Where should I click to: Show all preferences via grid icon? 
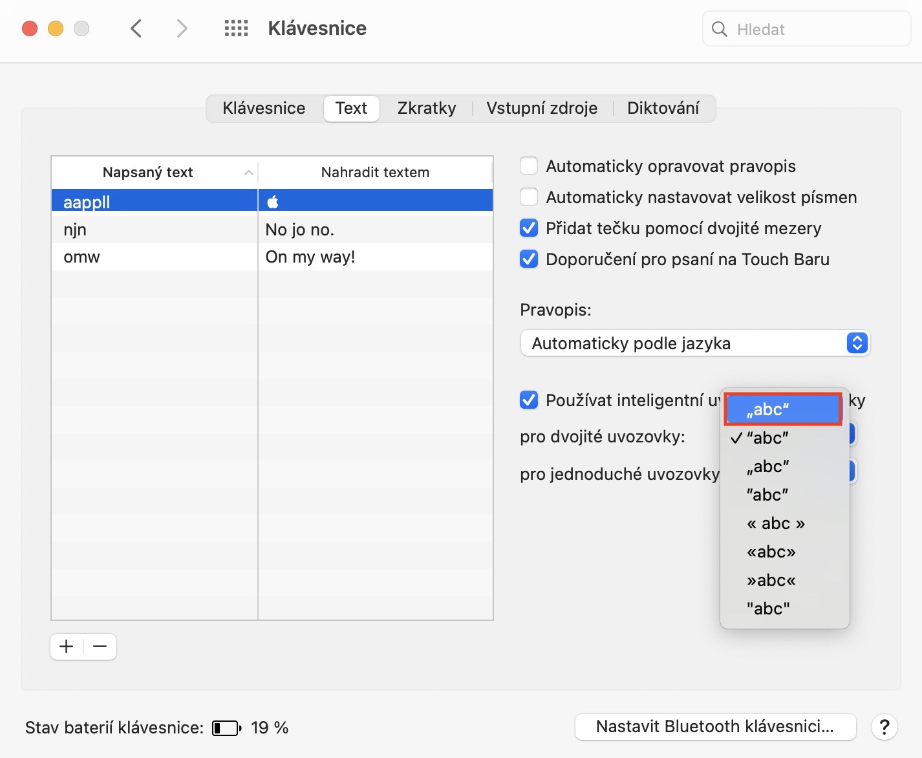pyautogui.click(x=236, y=28)
